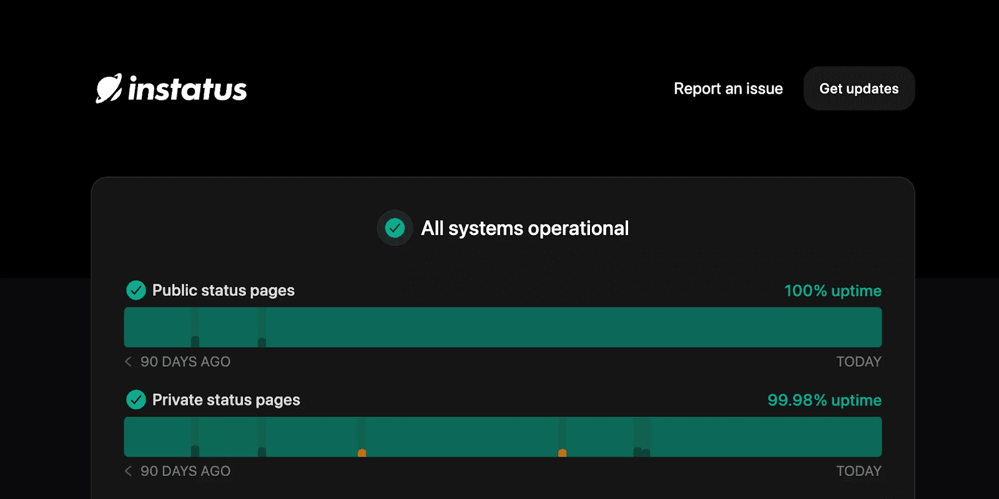Image resolution: width=999 pixels, height=499 pixels.
Task: Select the rightmost orange marker in the Private pages bar
Action: [x=563, y=452]
